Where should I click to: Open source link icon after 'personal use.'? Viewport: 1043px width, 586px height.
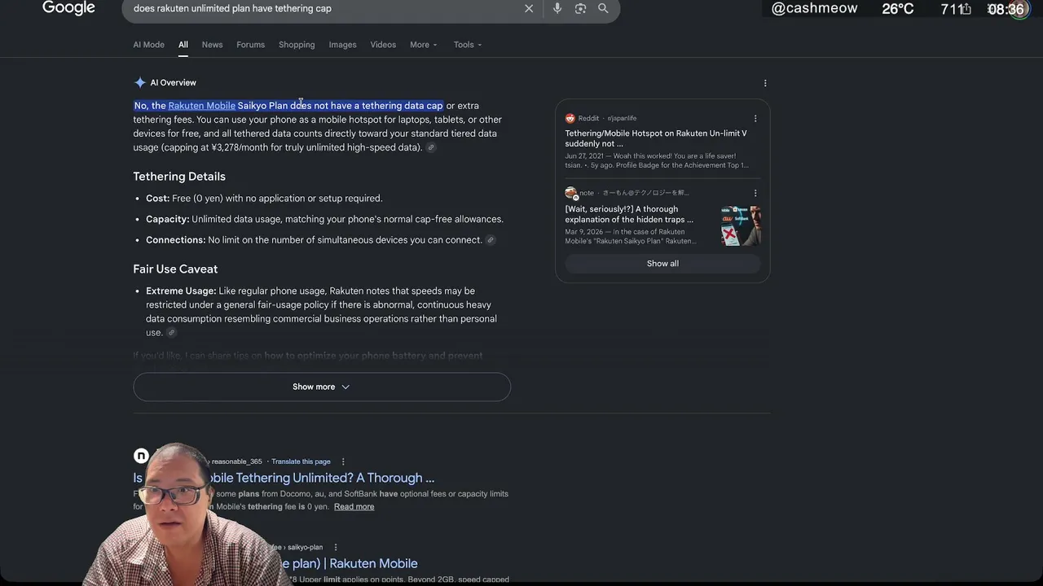pos(171,333)
